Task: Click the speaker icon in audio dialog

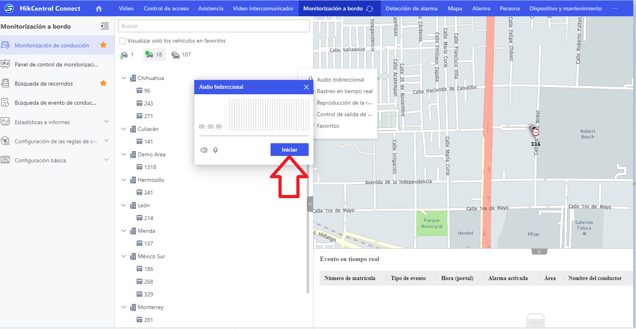Action: coord(204,150)
